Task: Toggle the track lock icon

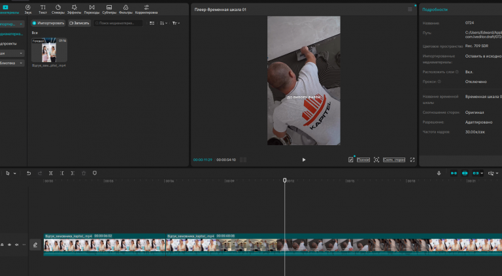Action: click(x=2, y=245)
